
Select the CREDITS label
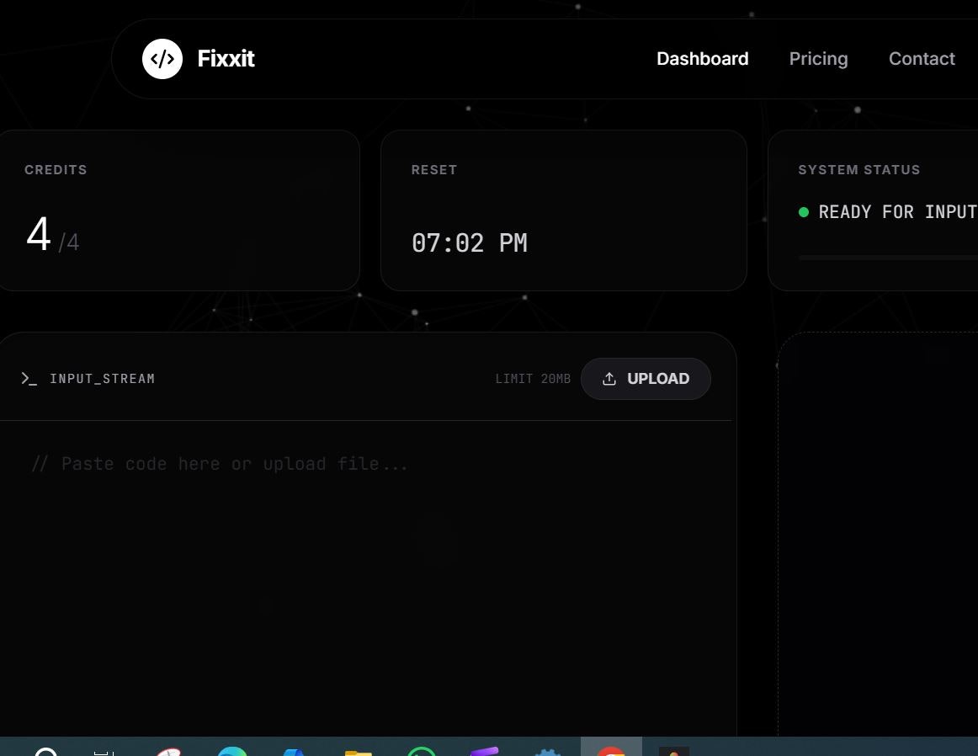pyautogui.click(x=56, y=170)
